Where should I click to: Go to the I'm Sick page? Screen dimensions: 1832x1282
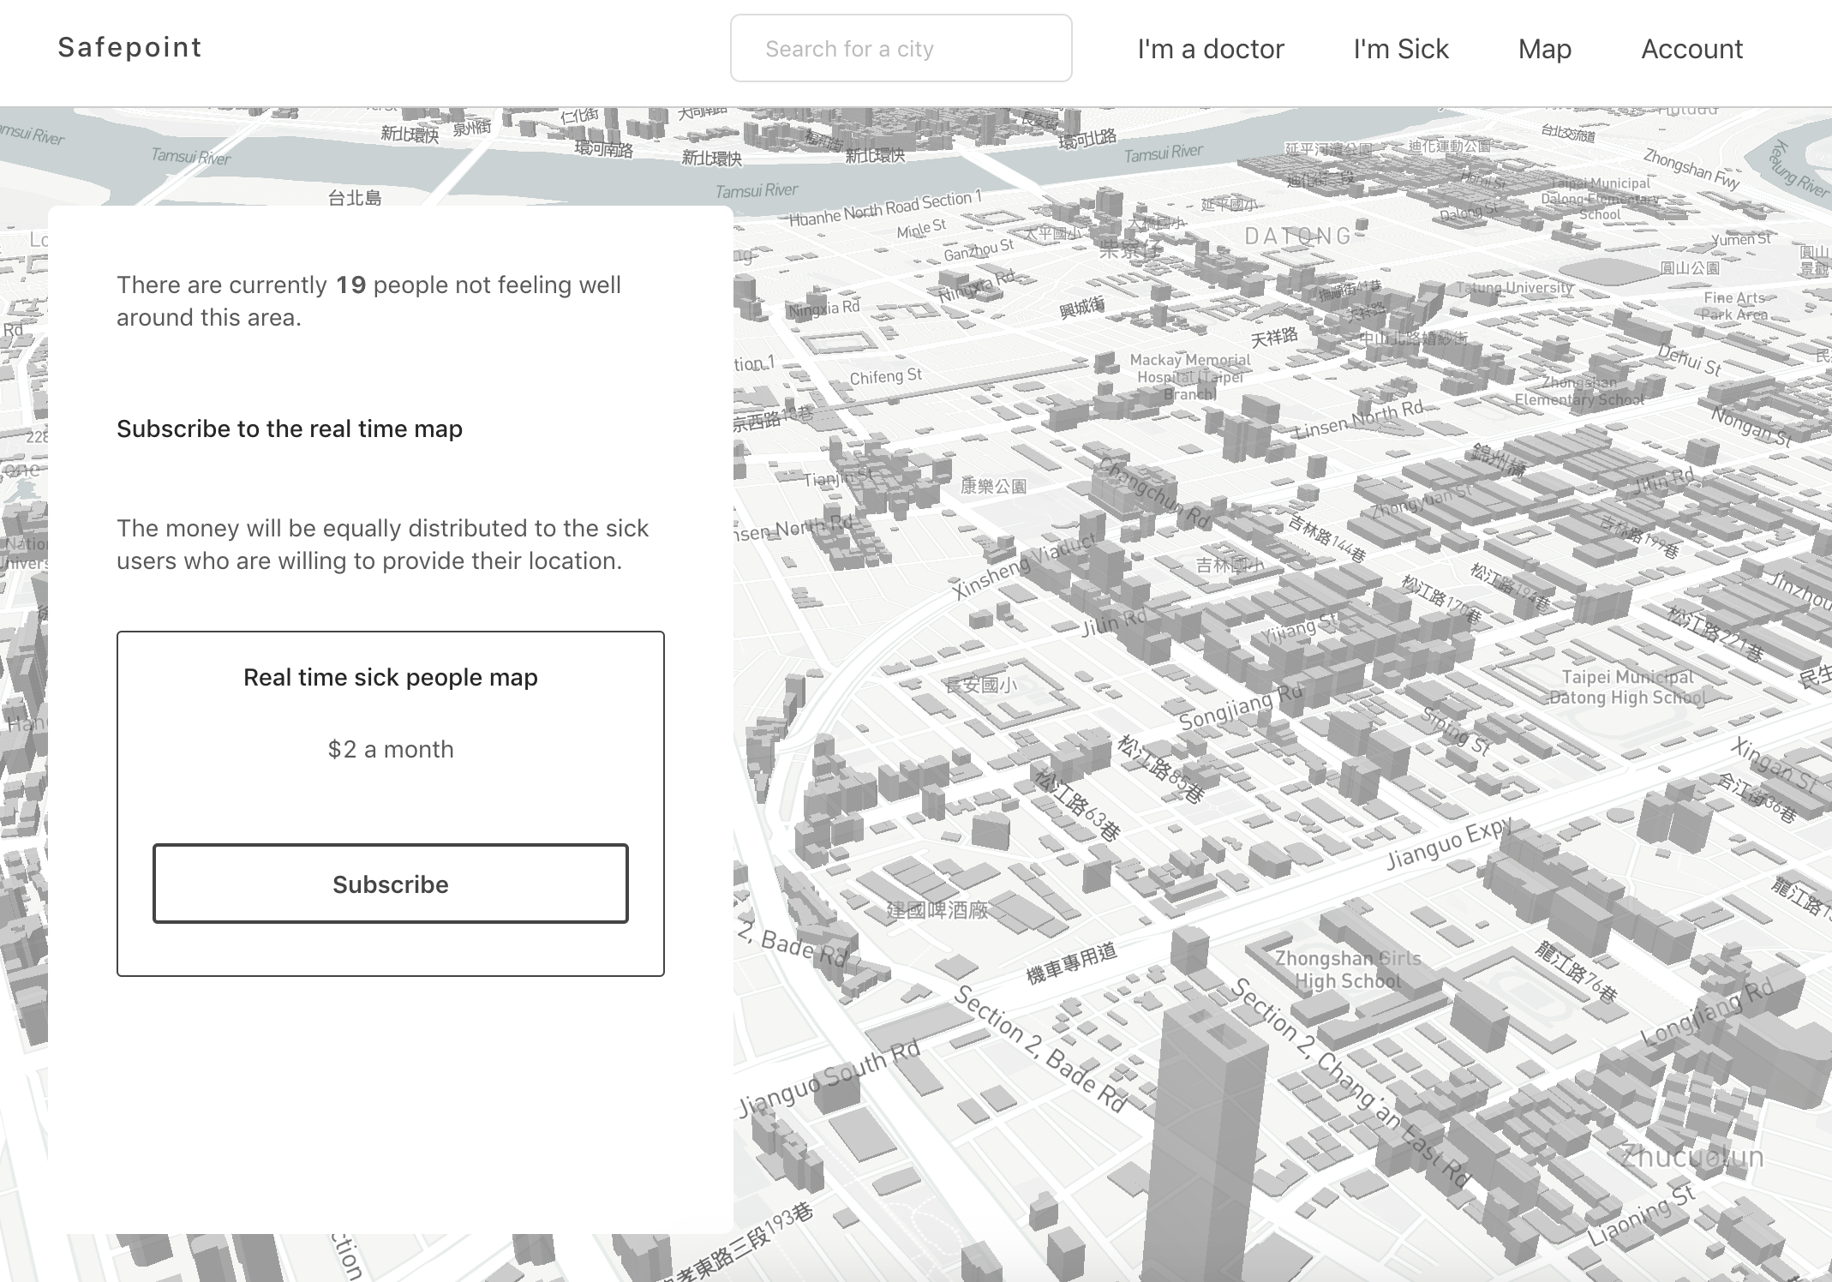click(1400, 49)
